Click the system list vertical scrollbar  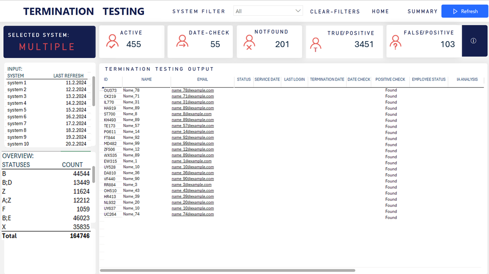tap(94, 91)
